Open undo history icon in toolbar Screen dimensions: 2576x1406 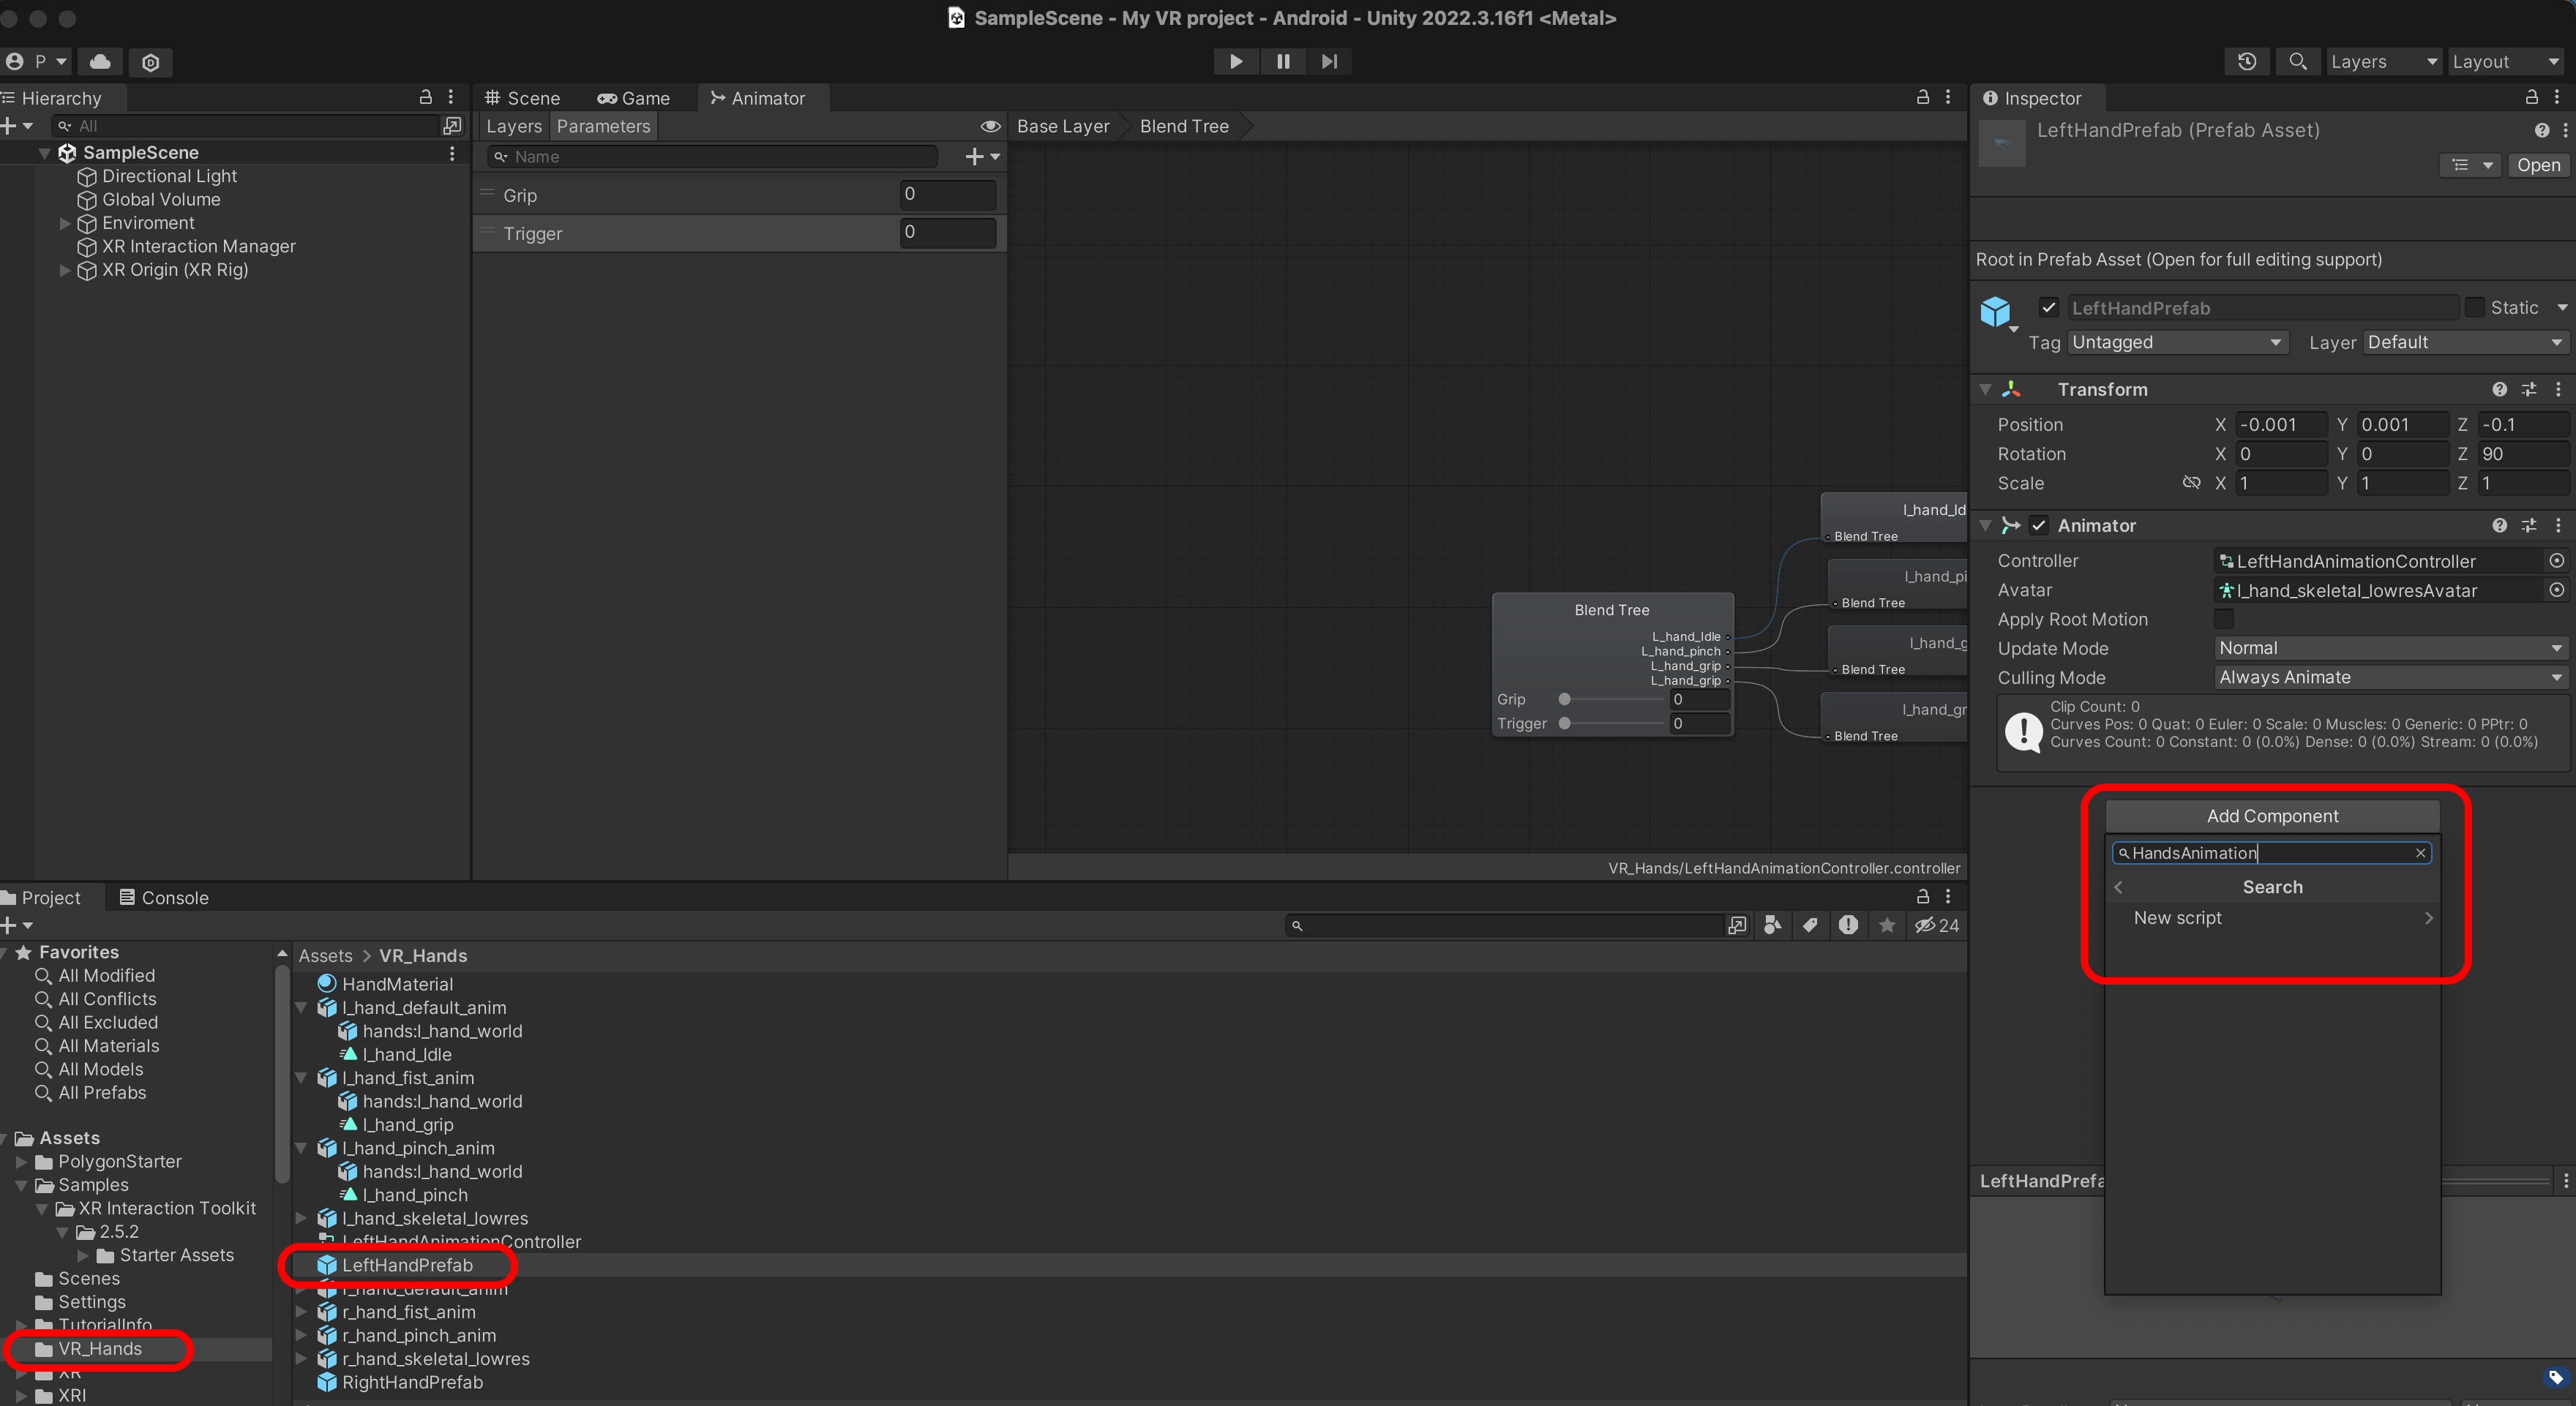click(2247, 61)
